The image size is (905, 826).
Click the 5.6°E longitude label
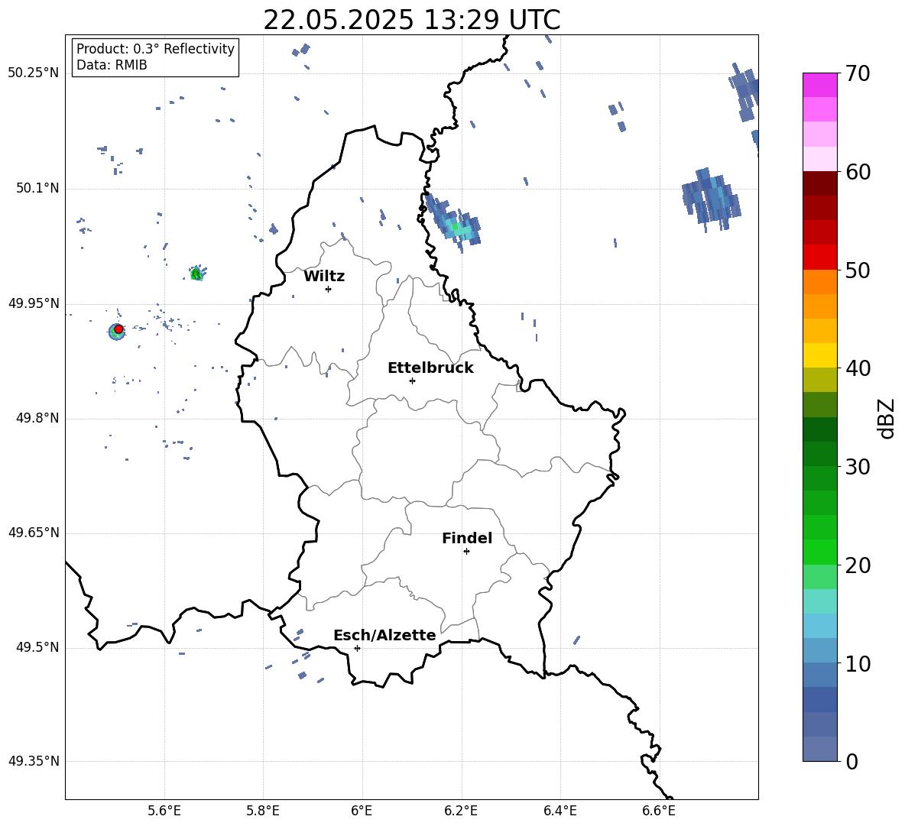[164, 811]
